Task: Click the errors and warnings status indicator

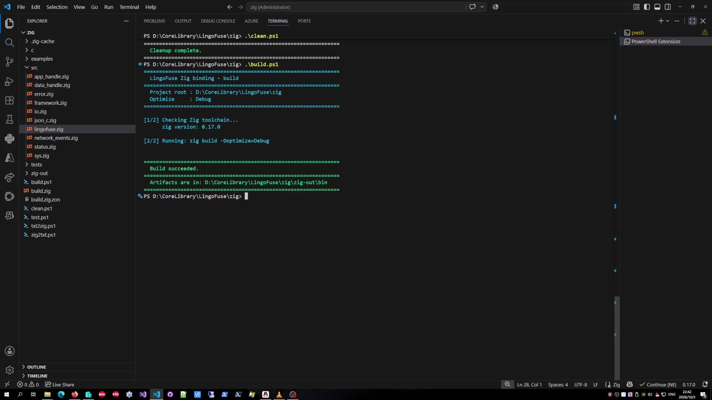Action: pyautogui.click(x=28, y=384)
